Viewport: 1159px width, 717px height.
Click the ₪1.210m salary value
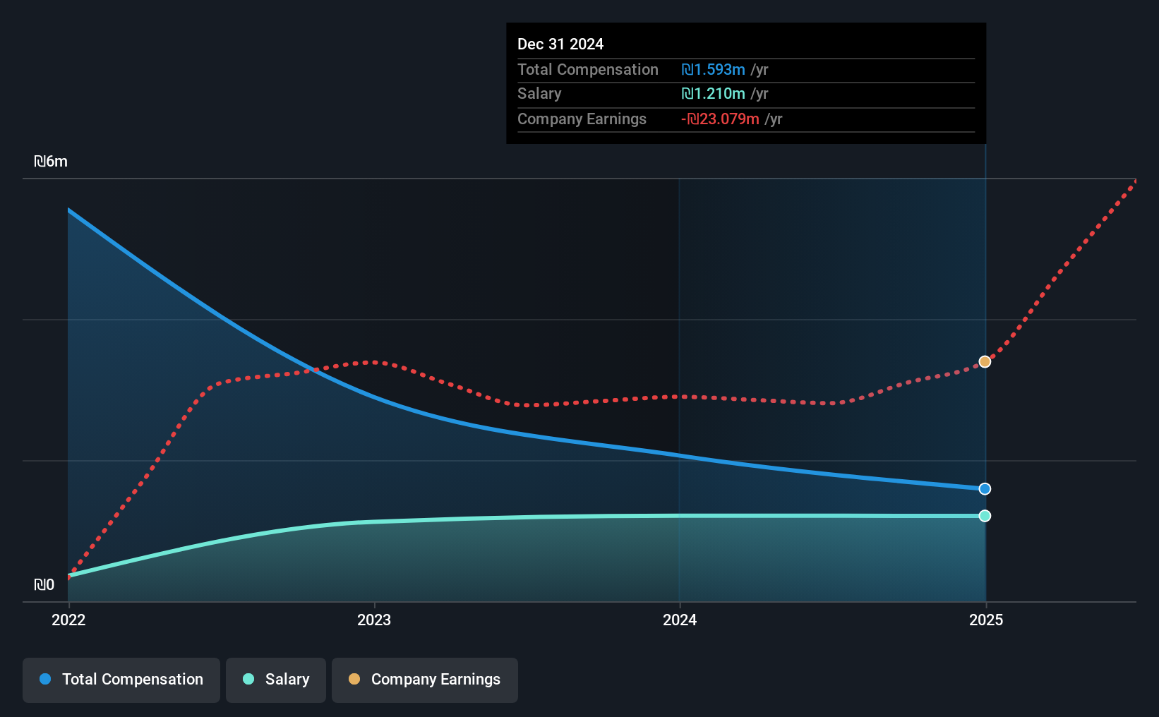pyautogui.click(x=713, y=93)
